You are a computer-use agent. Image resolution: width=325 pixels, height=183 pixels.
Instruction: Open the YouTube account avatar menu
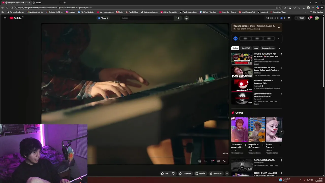pos(317,18)
